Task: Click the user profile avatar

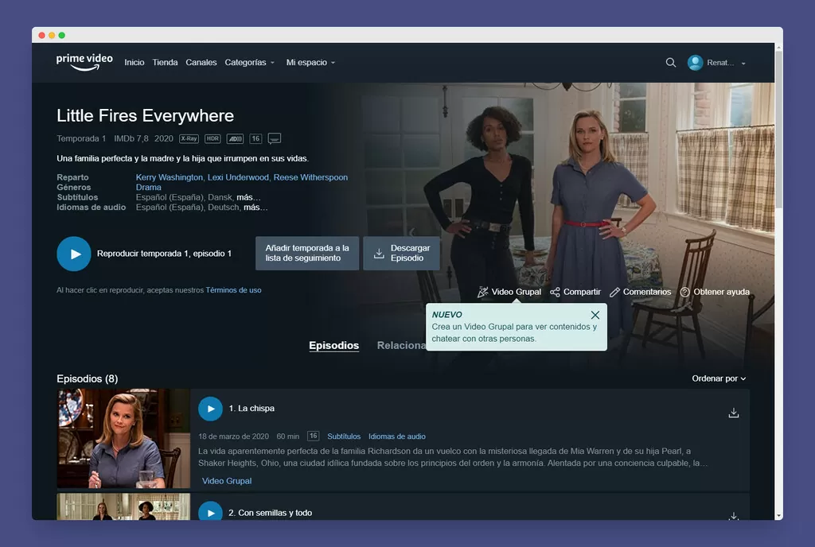Action: (x=695, y=63)
